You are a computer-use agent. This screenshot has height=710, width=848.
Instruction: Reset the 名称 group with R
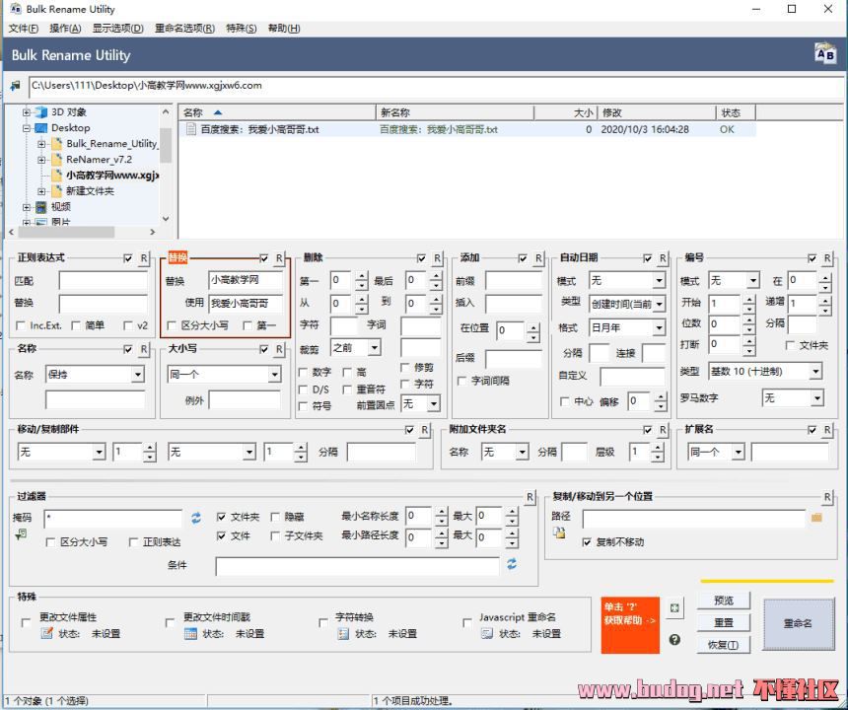tap(143, 349)
